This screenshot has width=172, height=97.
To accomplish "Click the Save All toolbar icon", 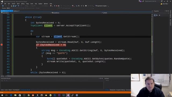I will click(16, 6).
